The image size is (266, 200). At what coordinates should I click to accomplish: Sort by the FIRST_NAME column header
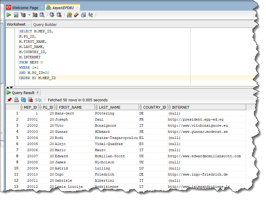coord(75,107)
